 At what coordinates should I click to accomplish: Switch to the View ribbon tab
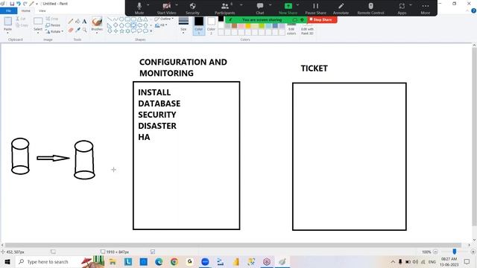[x=42, y=10]
